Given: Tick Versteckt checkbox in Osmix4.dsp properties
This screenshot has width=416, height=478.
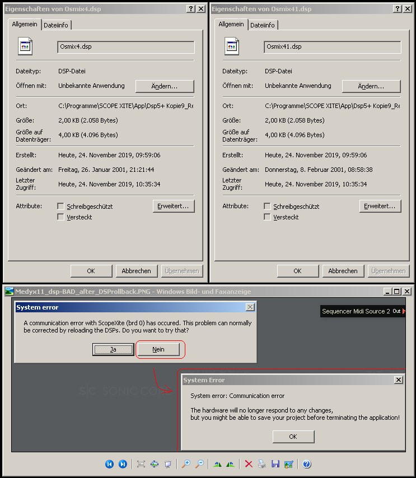Looking at the screenshot, I should pos(60,217).
